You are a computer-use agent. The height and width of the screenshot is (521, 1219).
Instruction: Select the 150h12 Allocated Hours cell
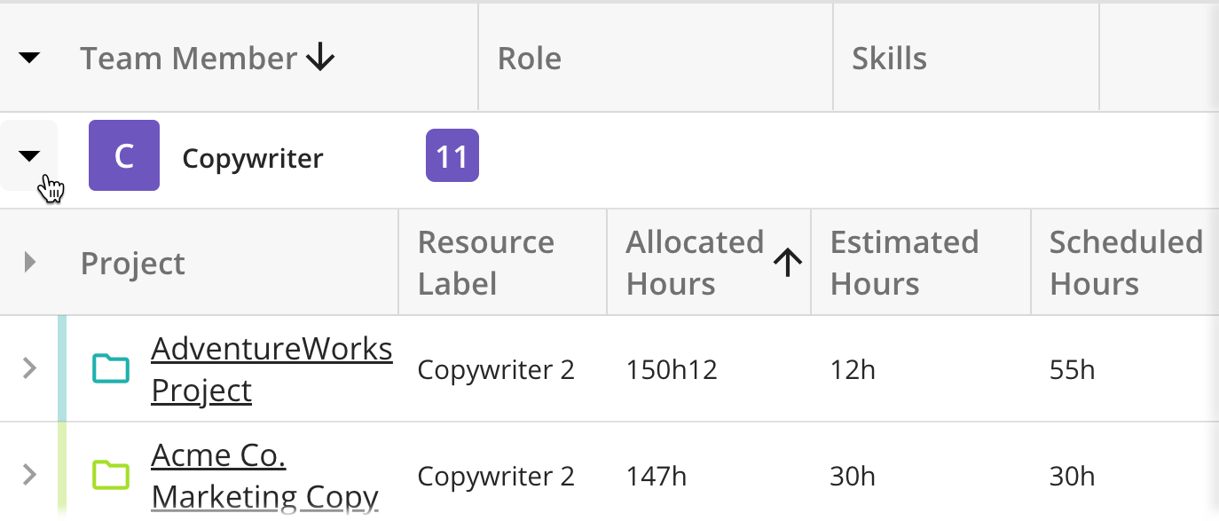coord(671,368)
